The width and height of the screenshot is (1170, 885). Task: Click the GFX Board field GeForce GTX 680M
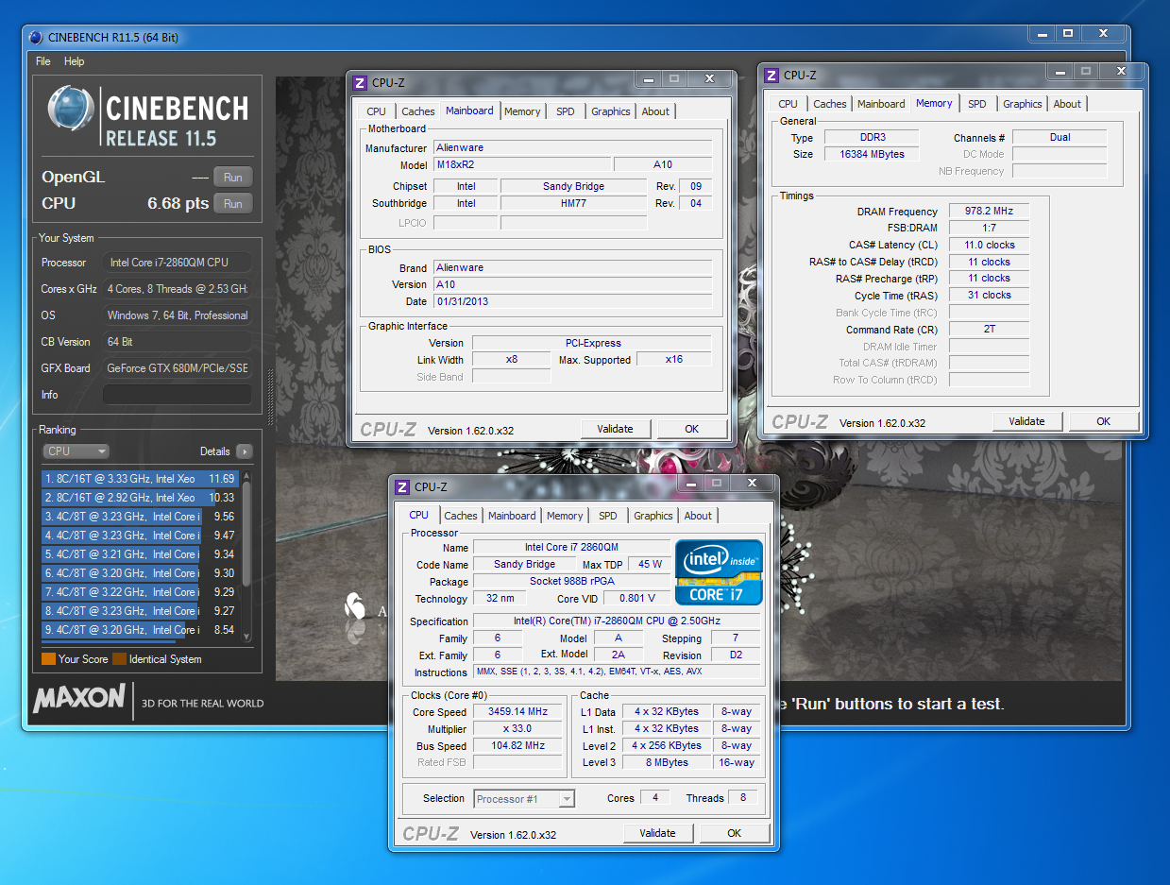pos(178,368)
